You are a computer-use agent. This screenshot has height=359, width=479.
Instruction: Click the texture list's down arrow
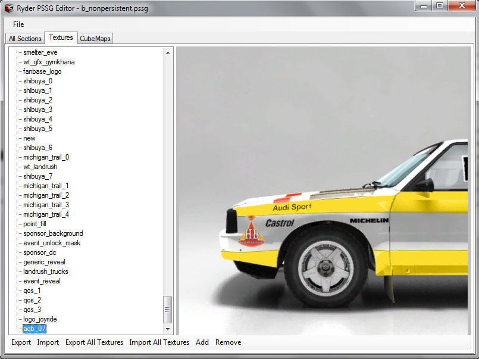point(168,329)
